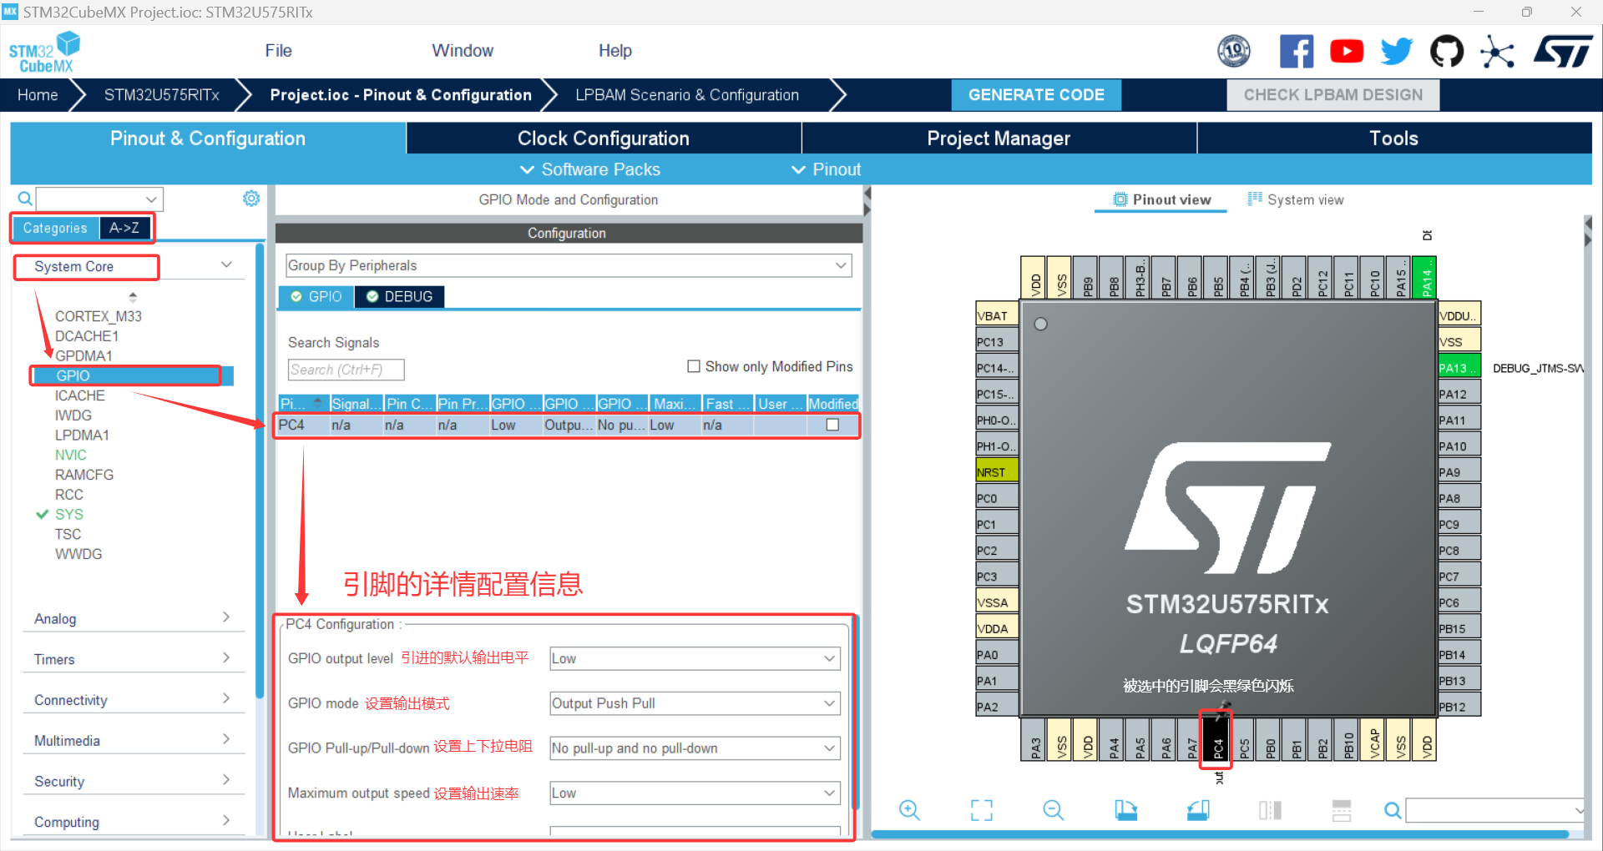1603x851 pixels.
Task: Open the Window menu
Action: [463, 51]
